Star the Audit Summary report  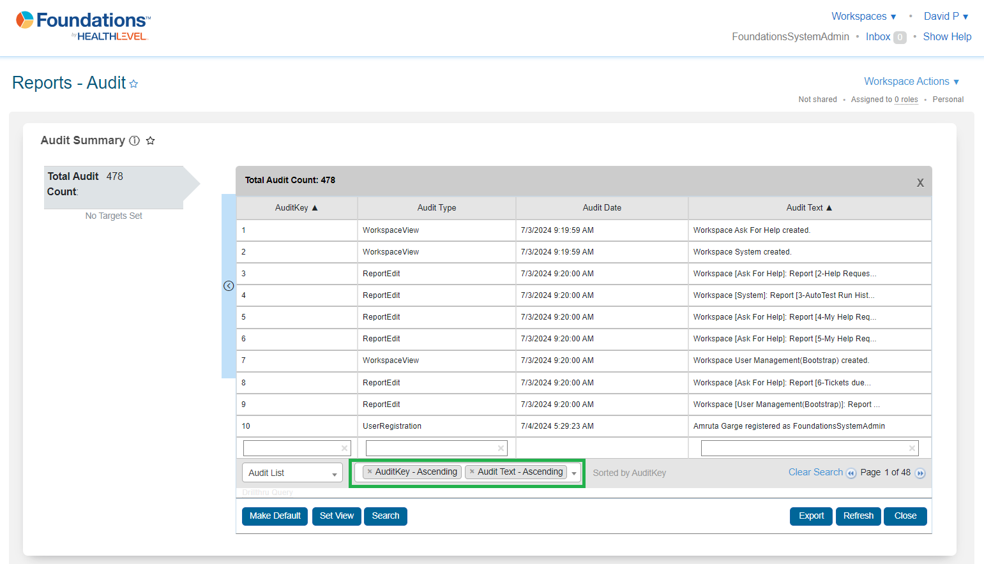(x=151, y=141)
